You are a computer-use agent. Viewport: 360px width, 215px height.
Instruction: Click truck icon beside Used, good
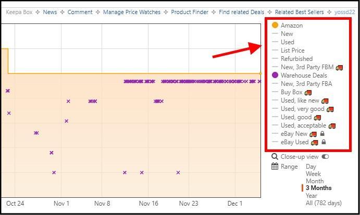(x=317, y=118)
